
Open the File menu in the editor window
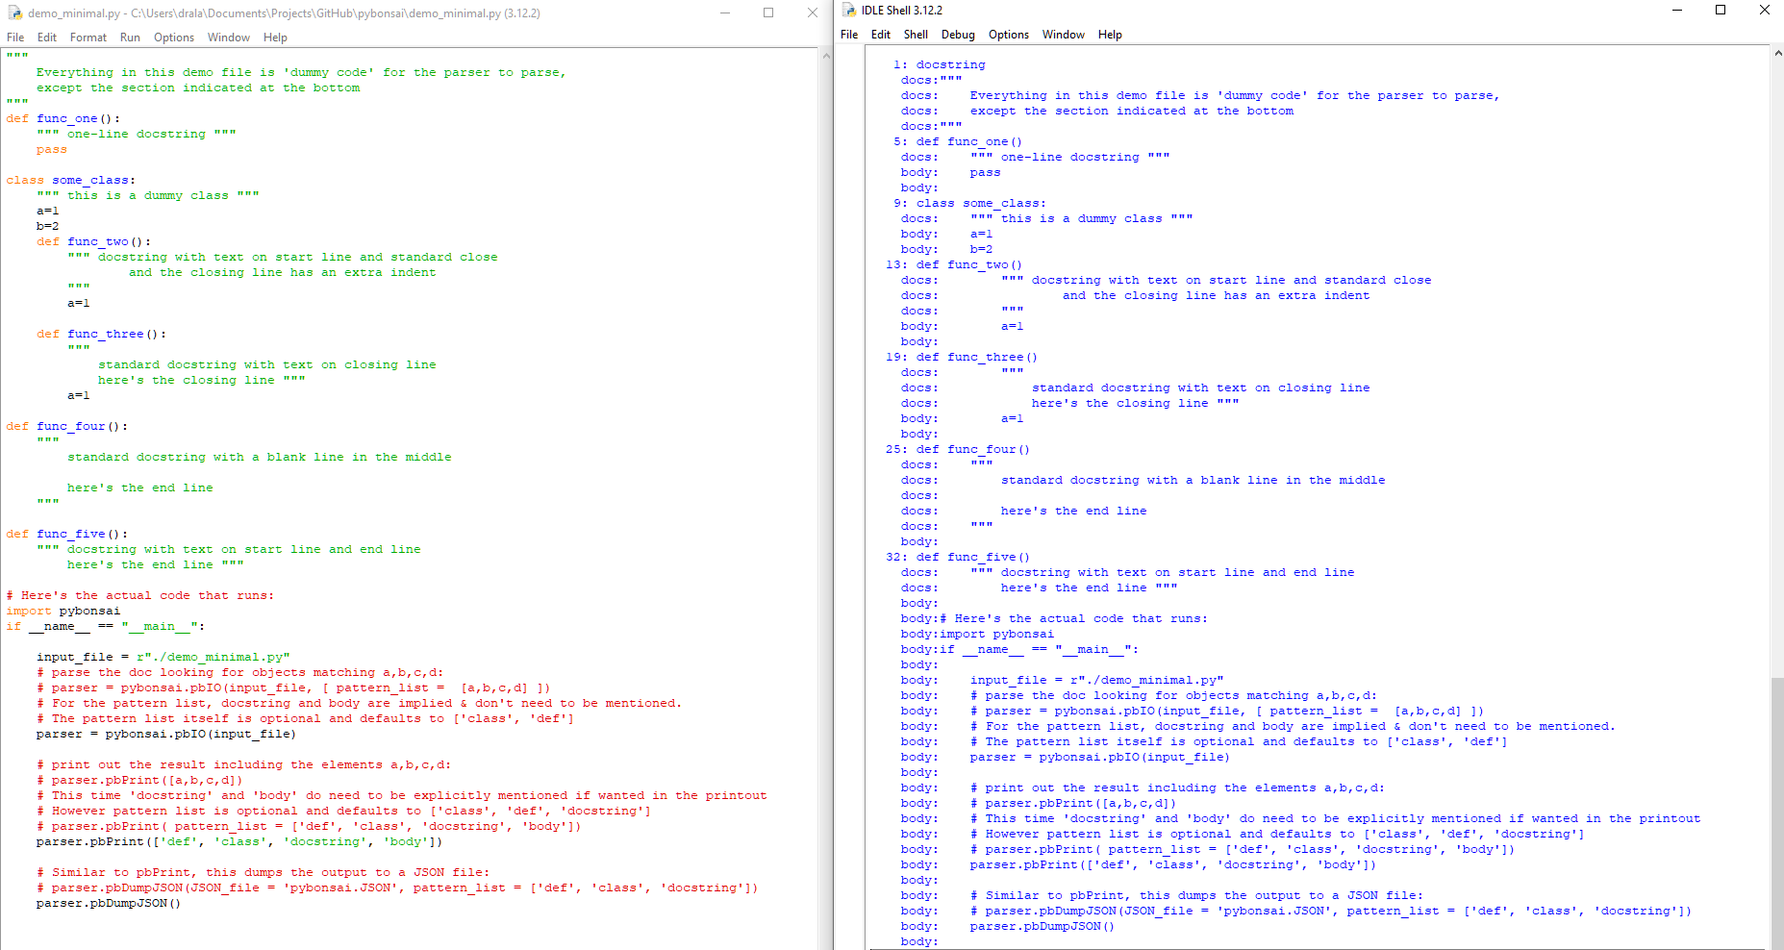15,37
